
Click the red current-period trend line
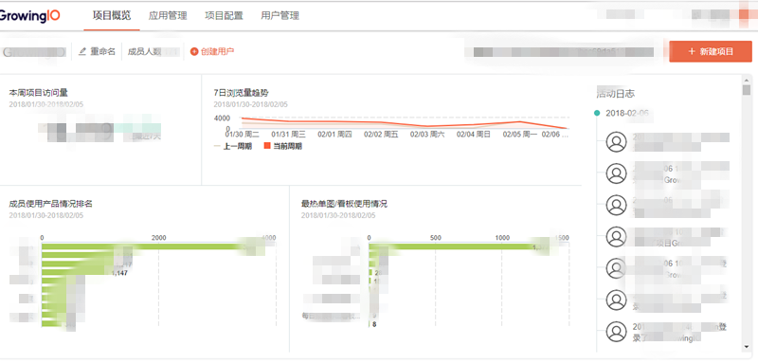point(406,123)
